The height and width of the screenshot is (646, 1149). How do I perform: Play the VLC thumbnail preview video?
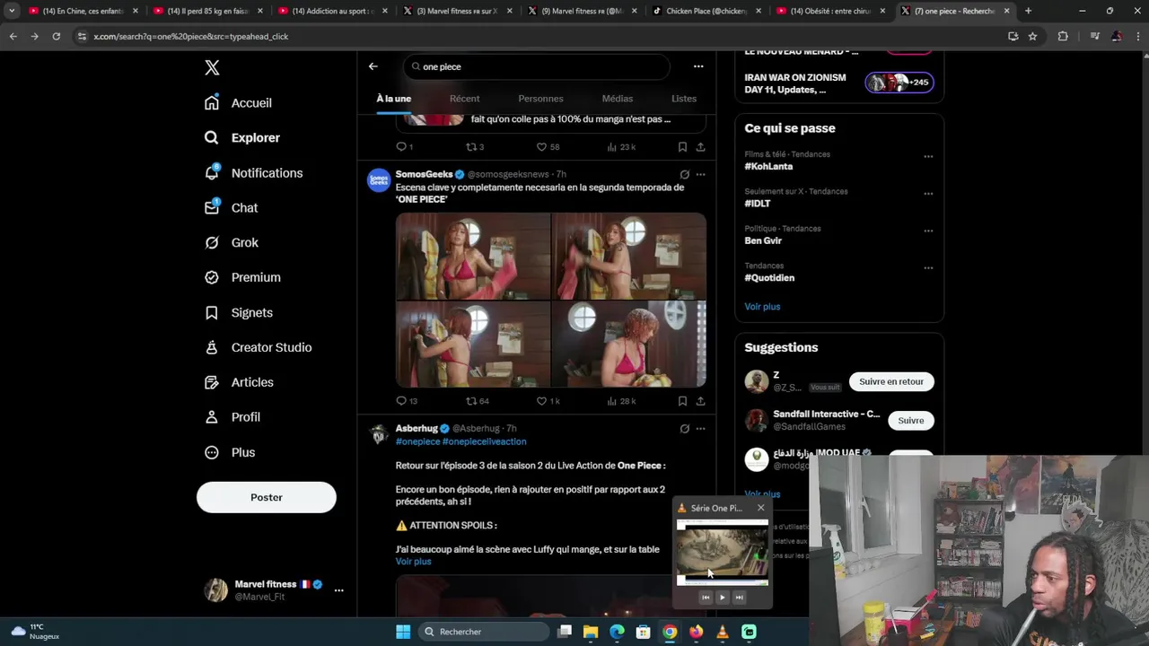(722, 598)
